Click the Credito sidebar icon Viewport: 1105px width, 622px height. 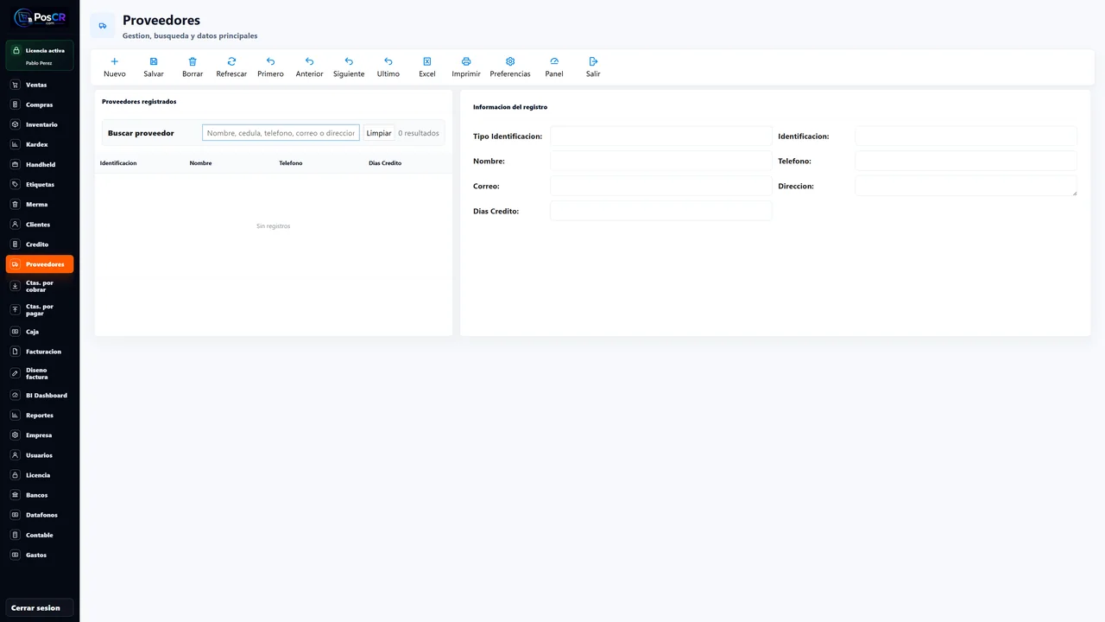16,244
